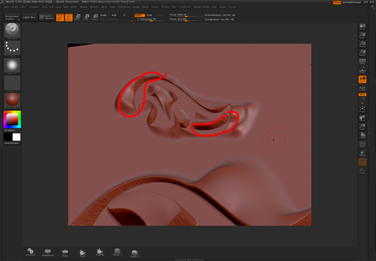
Task: Open the Stroke menu
Action: click(155, 7)
